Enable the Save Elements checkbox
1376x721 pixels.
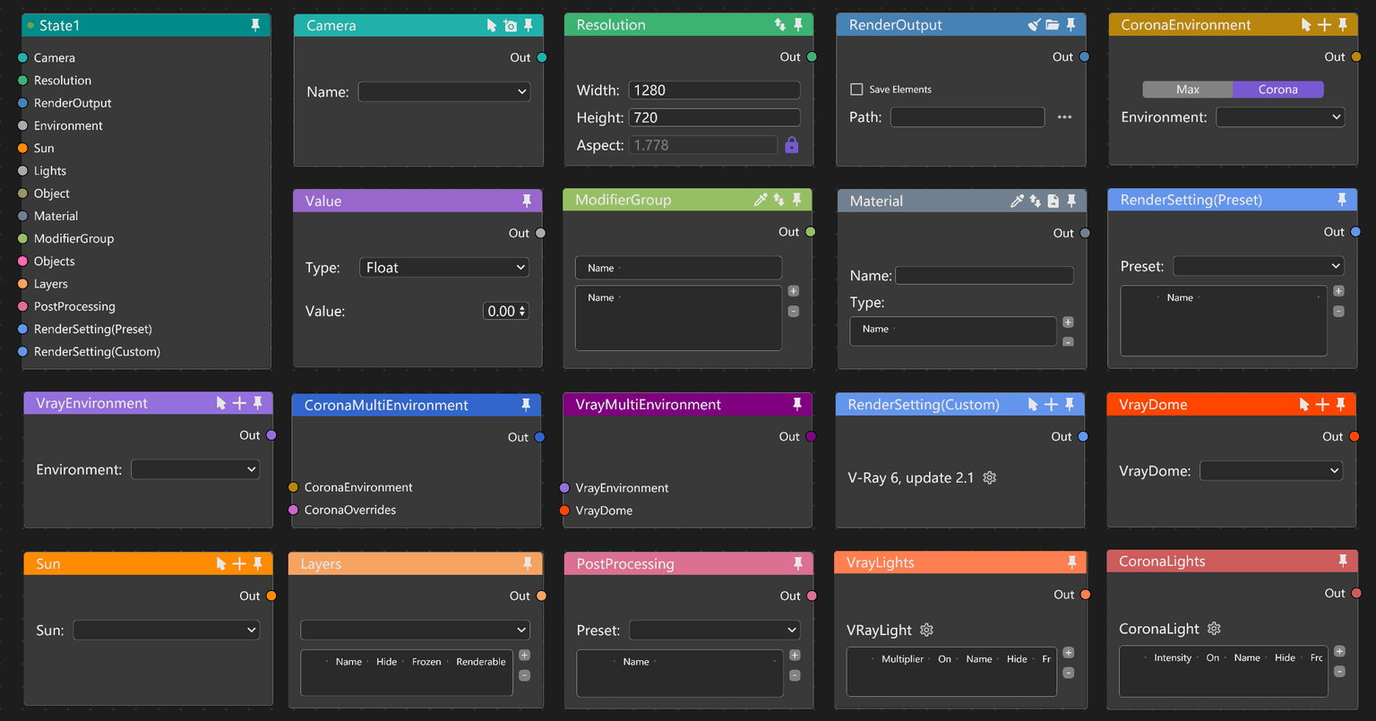pyautogui.click(x=856, y=90)
